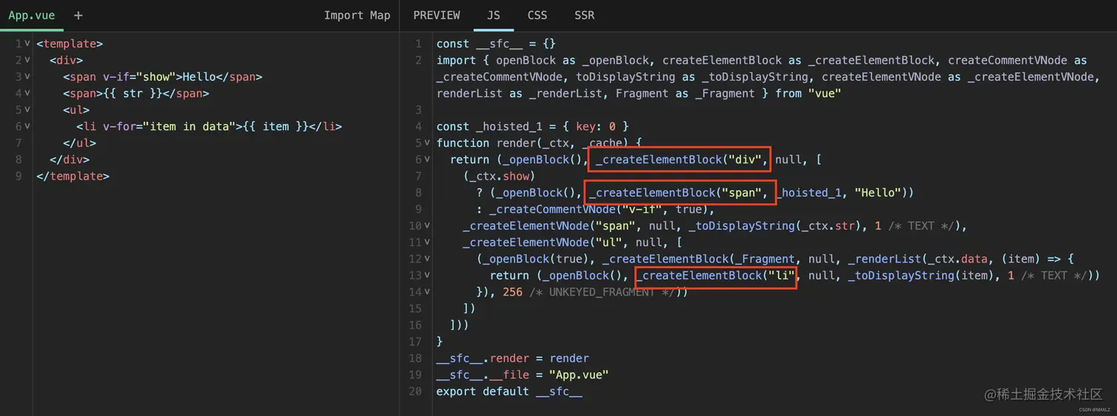
Task: Click the 'from "vue"' import source text
Action: coord(808,93)
